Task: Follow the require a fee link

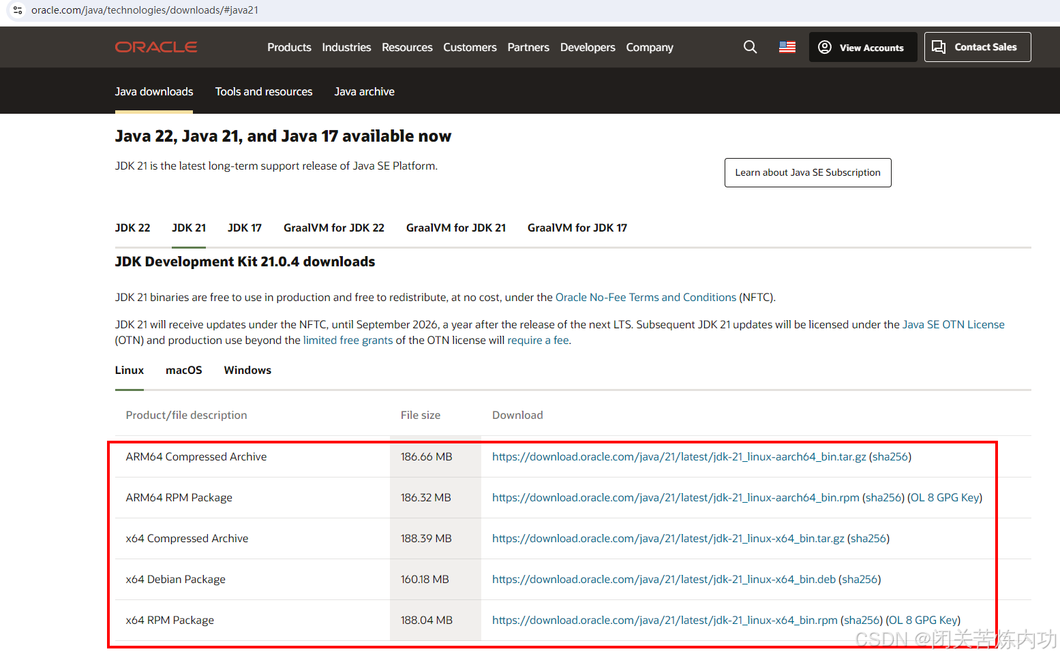Action: pos(538,340)
